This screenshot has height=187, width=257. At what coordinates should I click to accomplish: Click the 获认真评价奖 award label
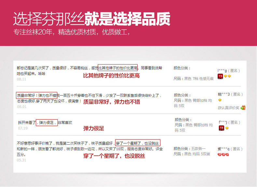pyautogui.click(x=228, y=108)
